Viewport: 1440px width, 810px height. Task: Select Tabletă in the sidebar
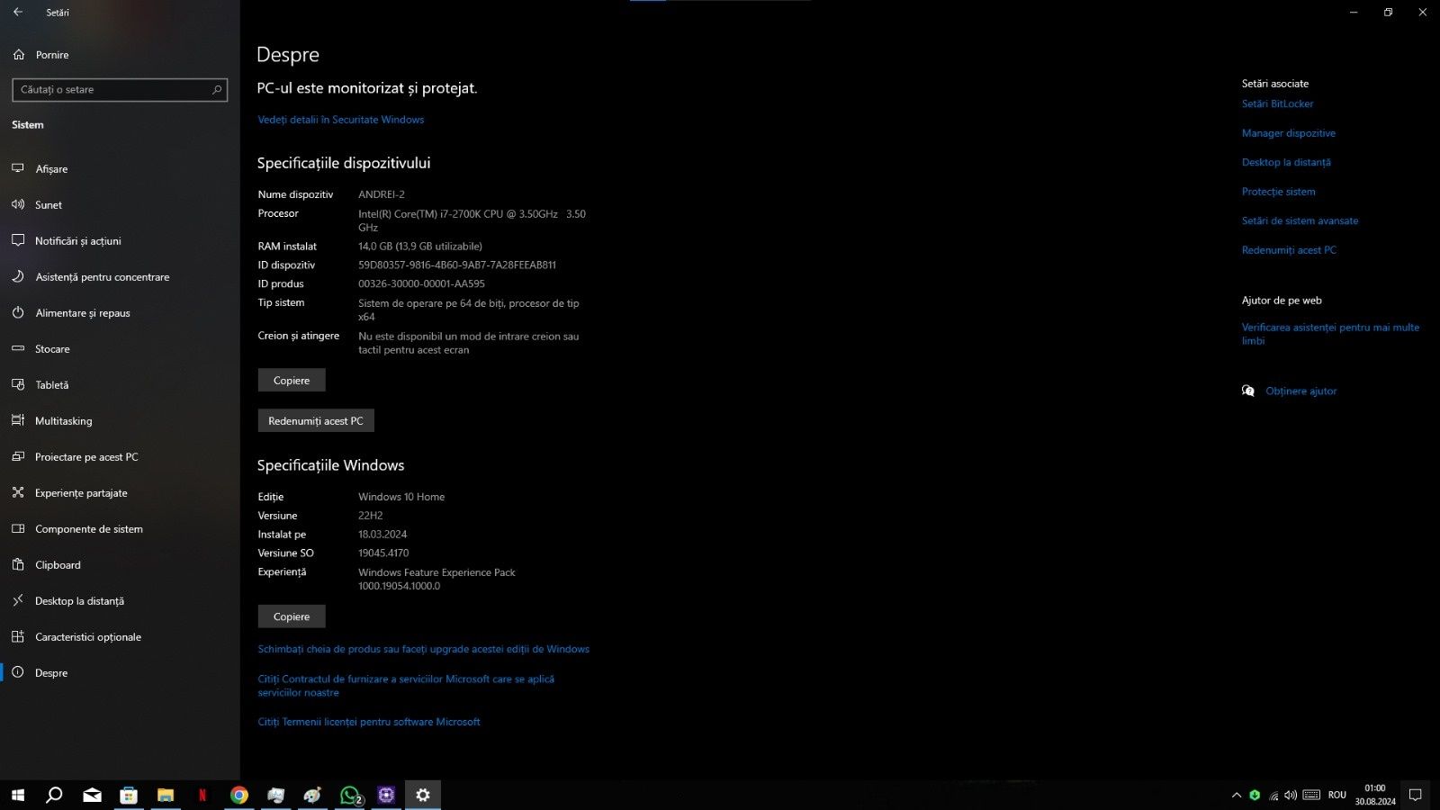pyautogui.click(x=120, y=385)
